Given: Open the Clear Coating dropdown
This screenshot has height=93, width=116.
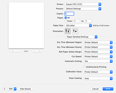Looking at the screenshot, I should click(x=98, y=78).
